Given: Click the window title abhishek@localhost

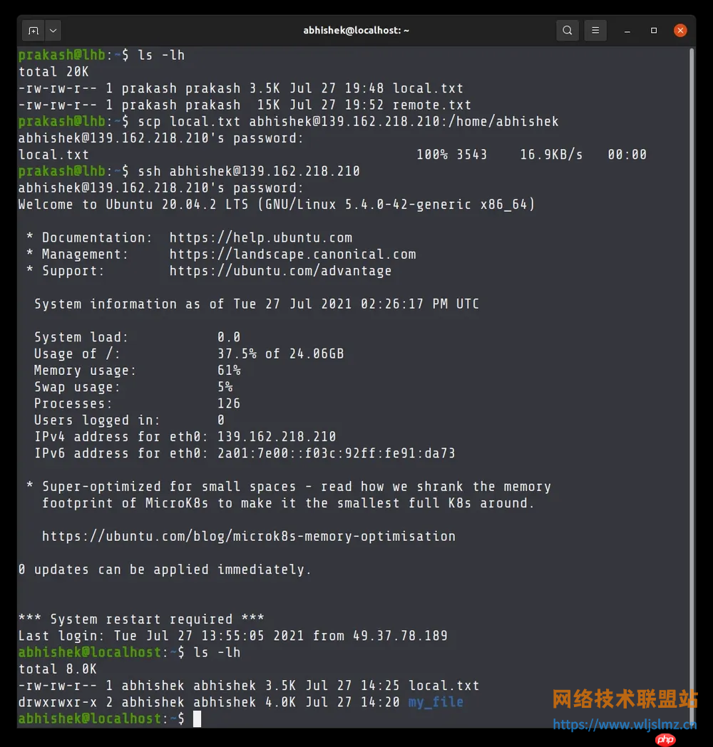Looking at the screenshot, I should [x=356, y=31].
